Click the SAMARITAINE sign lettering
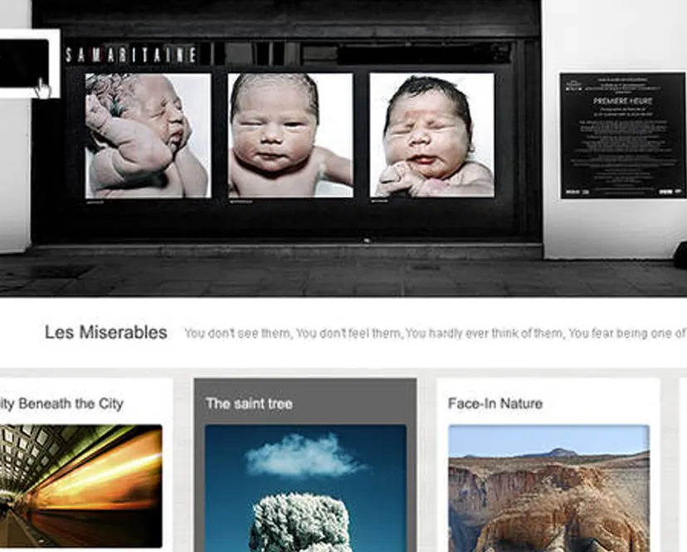Image resolution: width=687 pixels, height=552 pixels. (x=131, y=56)
